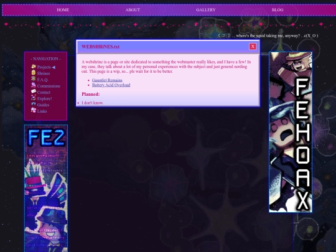The width and height of the screenshot is (336, 252).
Task: Go to the ABOUT page
Action: pyautogui.click(x=133, y=10)
